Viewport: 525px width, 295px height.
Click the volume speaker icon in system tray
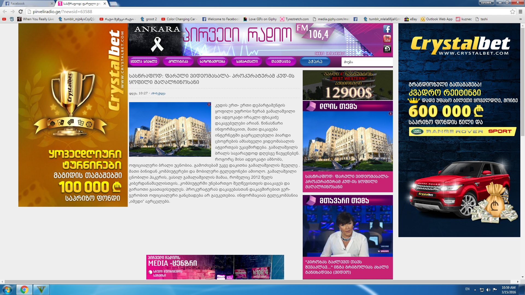[x=488, y=290]
